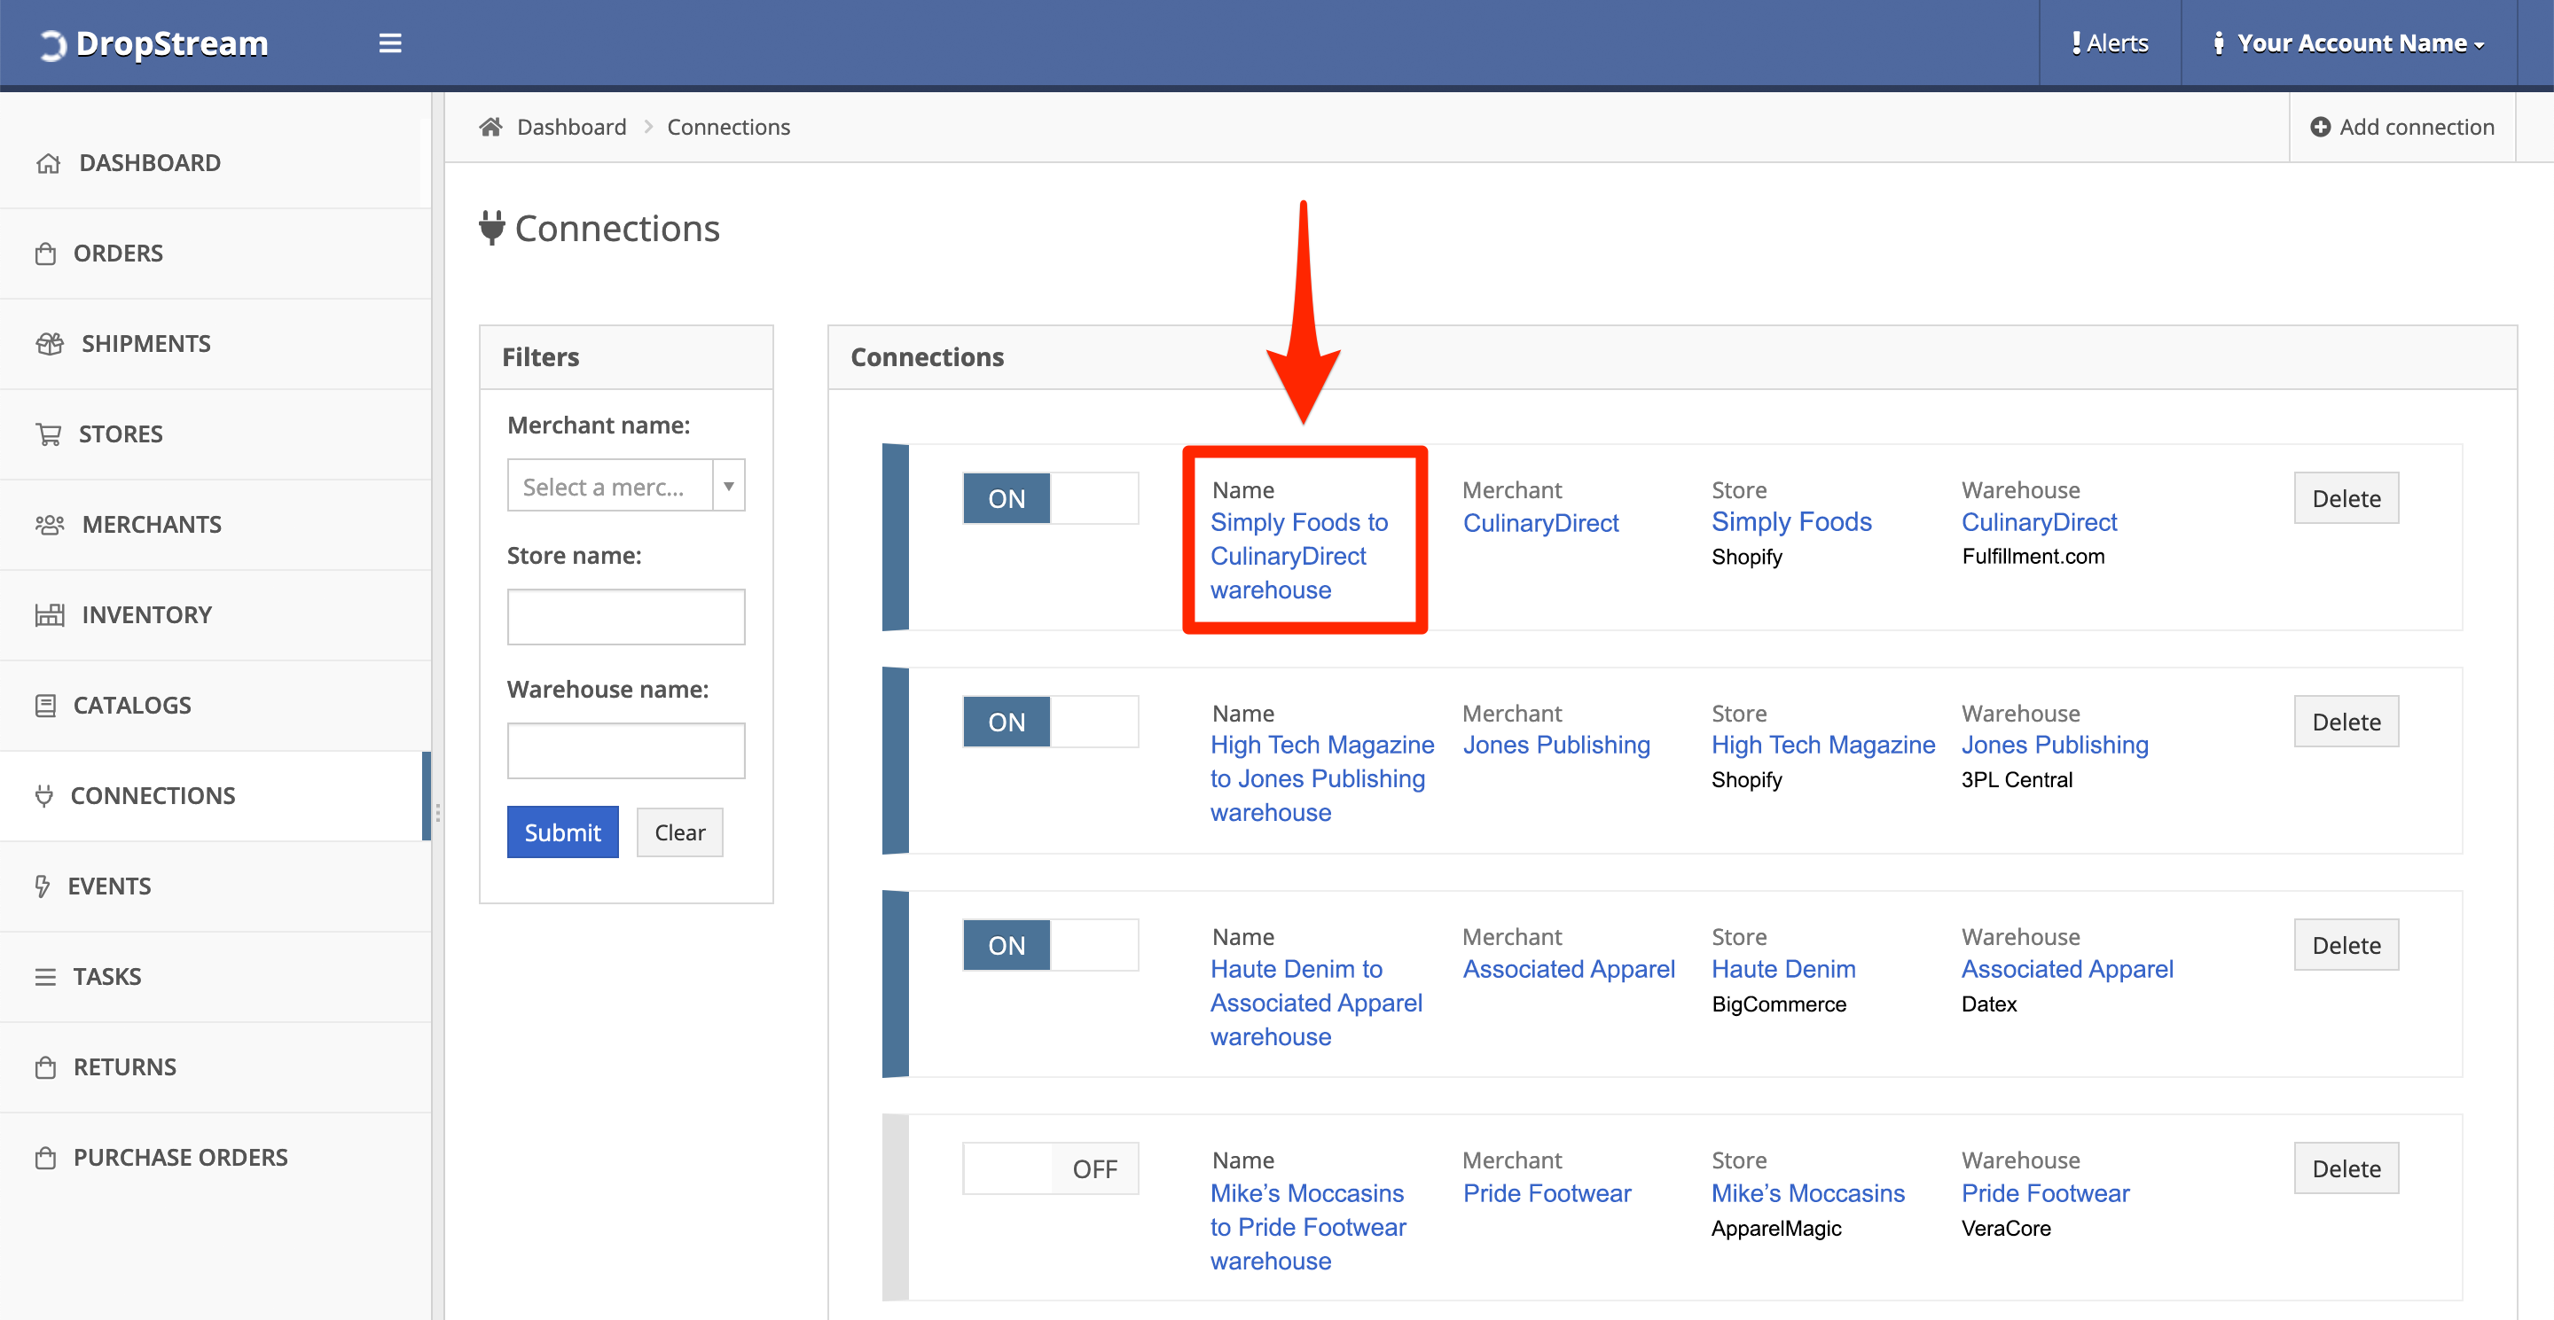Click the DropStream logo icon
The image size is (2554, 1320).
[52, 44]
